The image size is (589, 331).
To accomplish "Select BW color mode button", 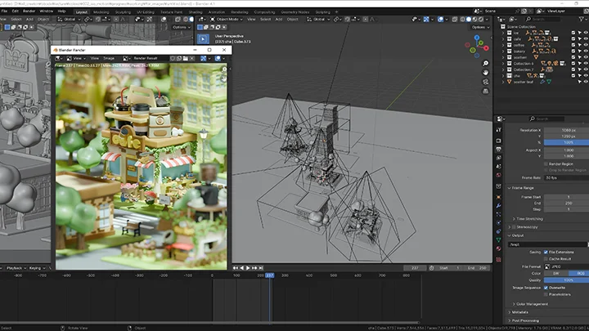I will (x=556, y=273).
